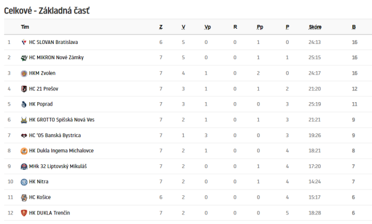
Task: Click the Vp column header
Action: [207, 27]
